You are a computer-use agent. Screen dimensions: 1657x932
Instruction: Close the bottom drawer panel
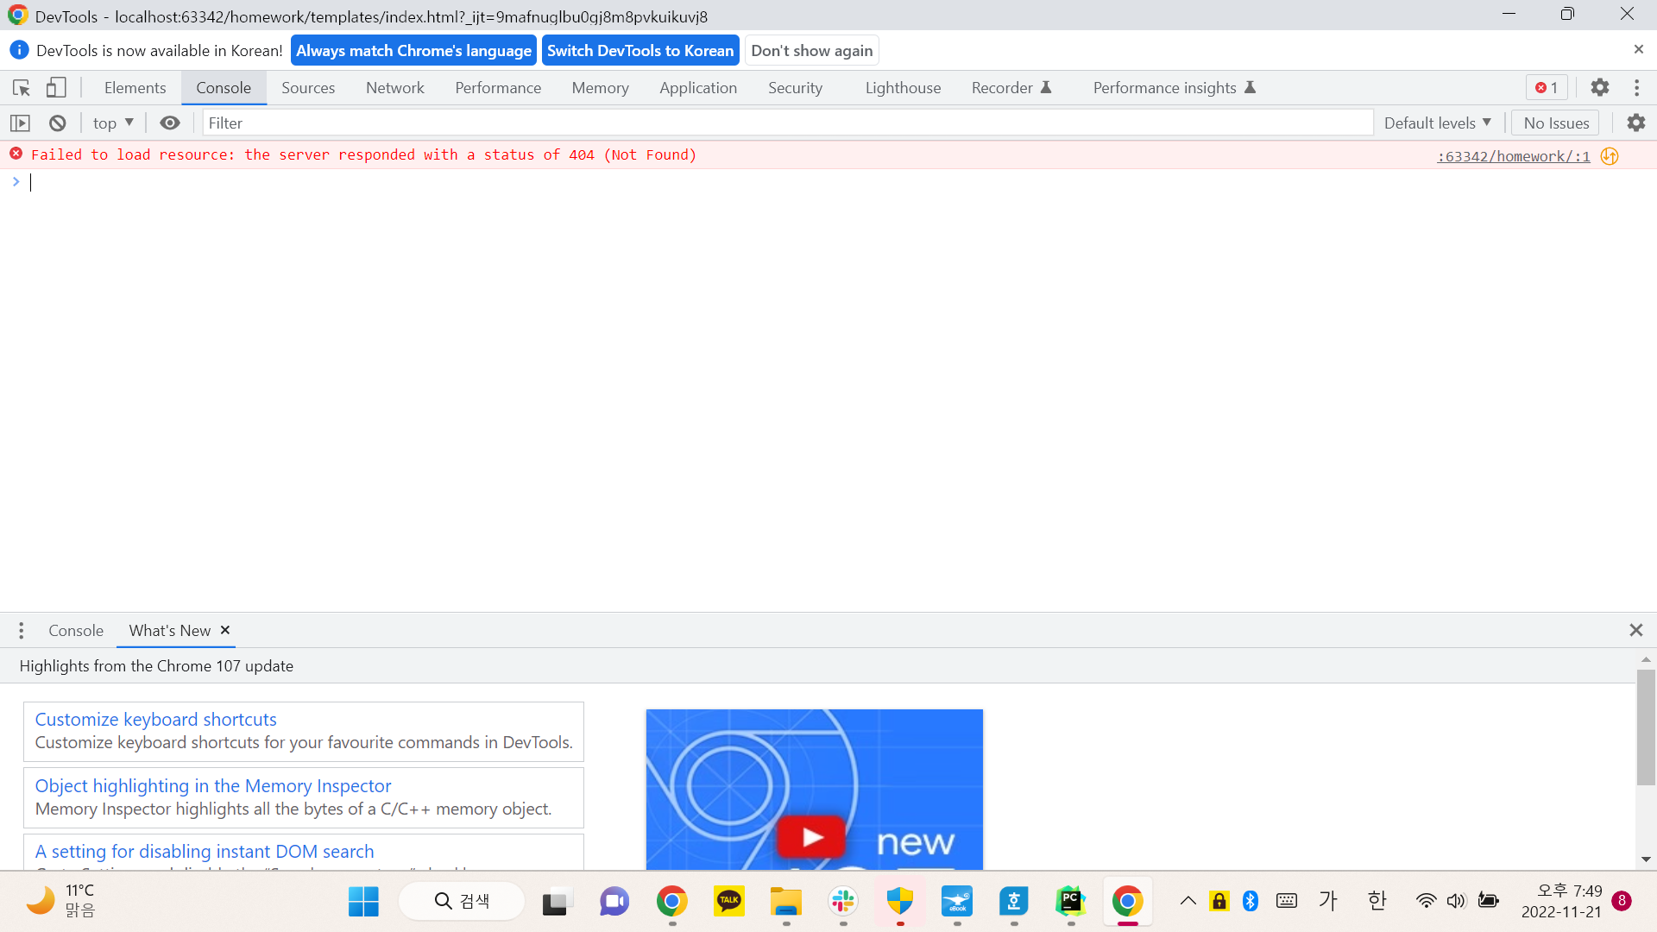[x=1635, y=631]
